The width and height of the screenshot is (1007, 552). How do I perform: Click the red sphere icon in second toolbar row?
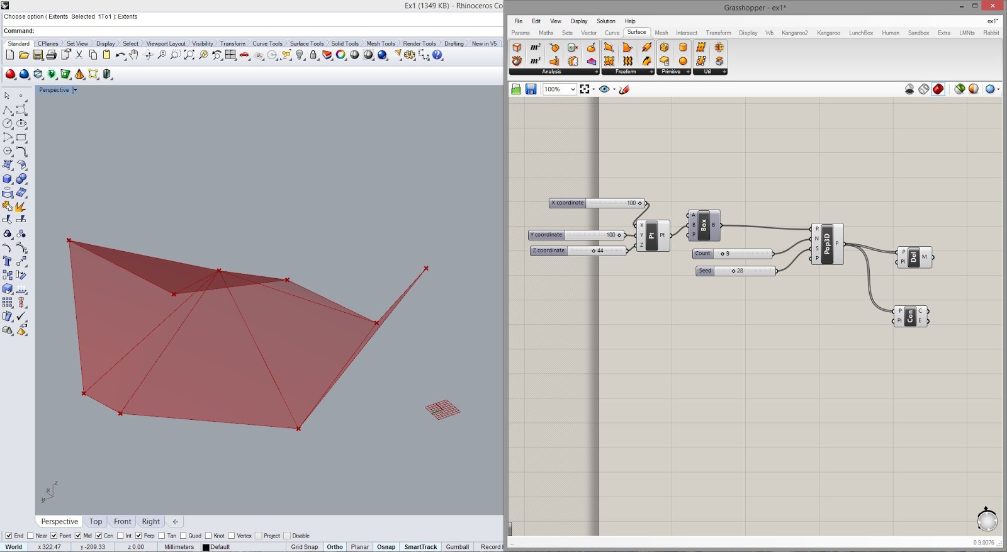click(x=10, y=74)
